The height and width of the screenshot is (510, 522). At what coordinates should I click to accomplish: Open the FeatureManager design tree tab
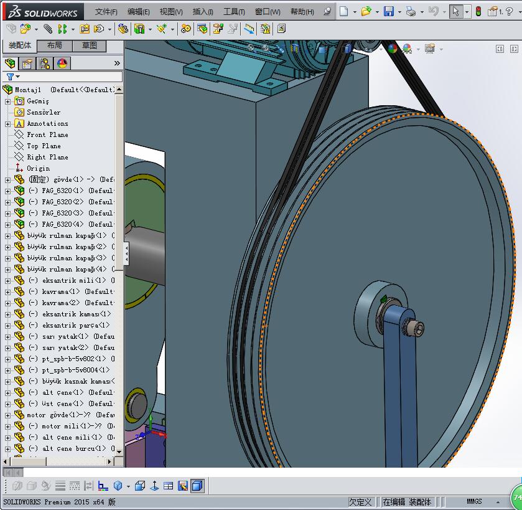click(10, 64)
